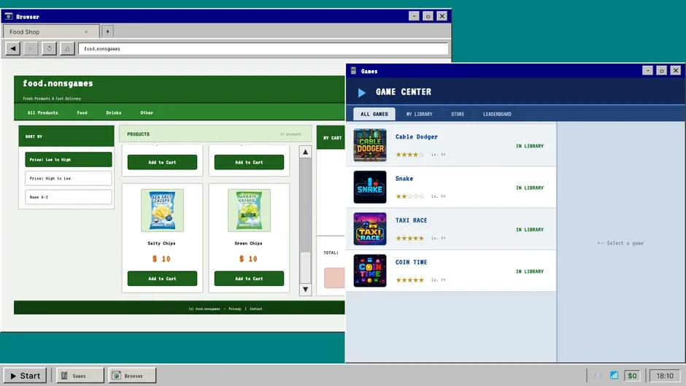Click Snake's two-star rating
This screenshot has height=386, width=686.
click(x=410, y=196)
